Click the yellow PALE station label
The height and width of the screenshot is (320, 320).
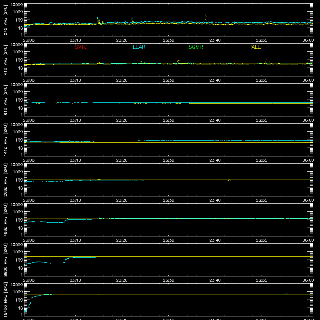[x=254, y=47]
